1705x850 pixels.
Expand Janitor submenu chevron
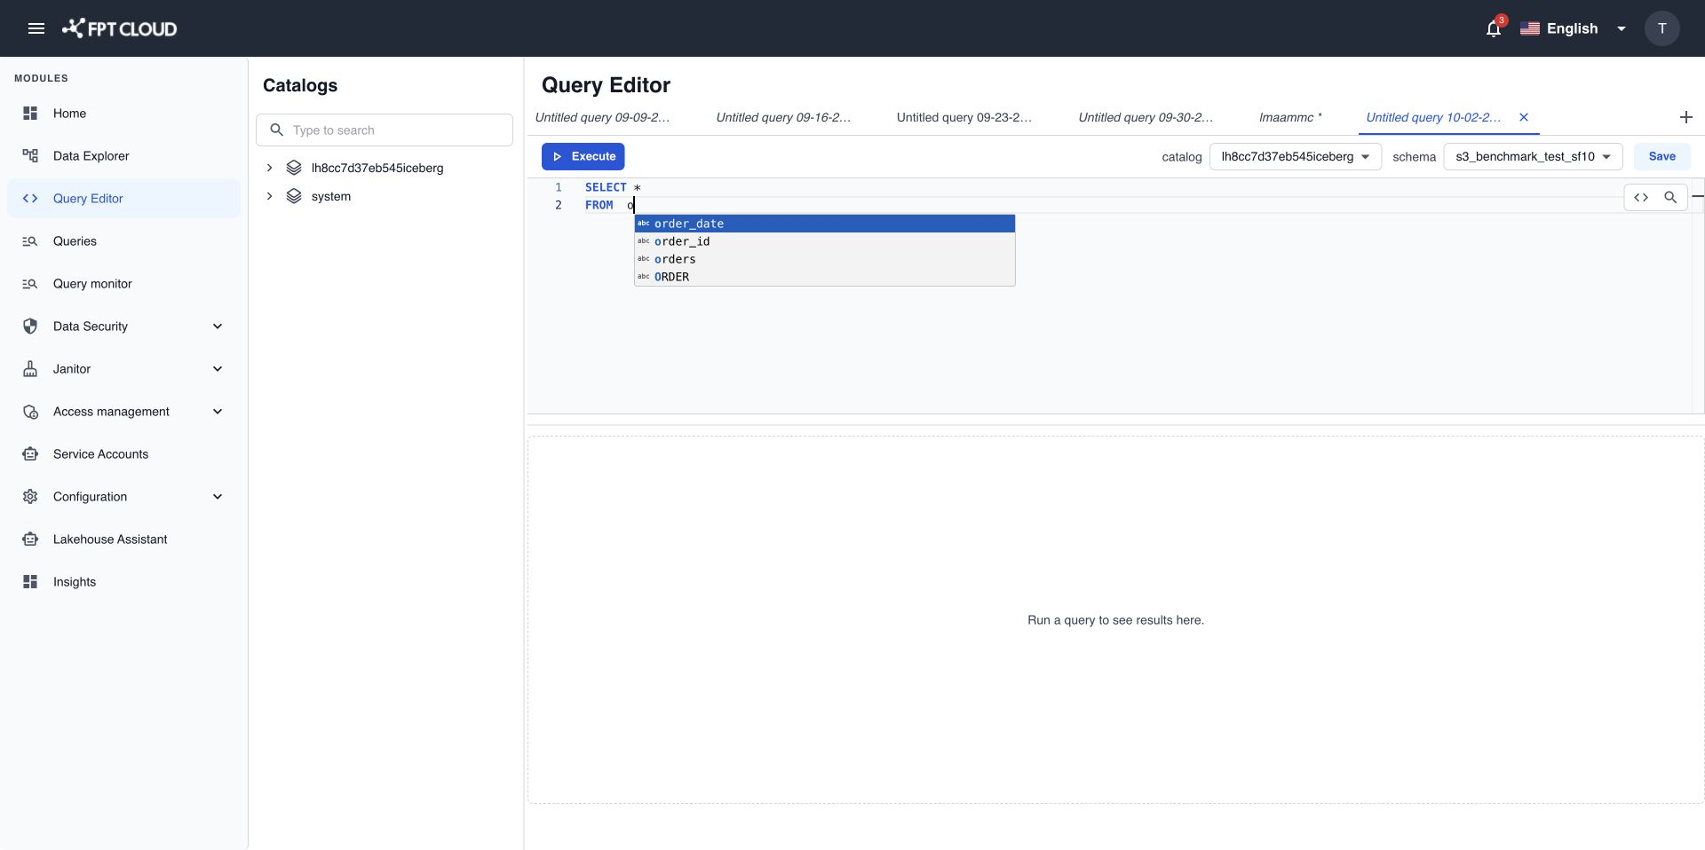point(218,369)
